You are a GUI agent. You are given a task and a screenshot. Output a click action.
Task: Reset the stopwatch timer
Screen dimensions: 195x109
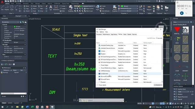tap(186, 13)
